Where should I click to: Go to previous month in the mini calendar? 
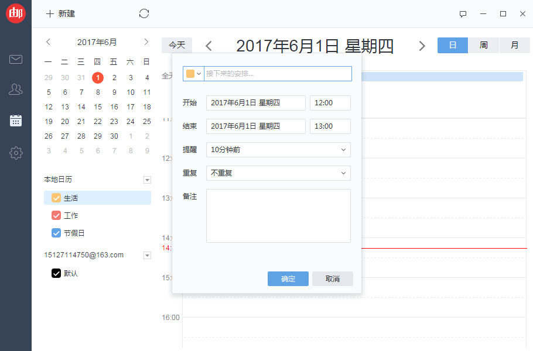(48, 42)
